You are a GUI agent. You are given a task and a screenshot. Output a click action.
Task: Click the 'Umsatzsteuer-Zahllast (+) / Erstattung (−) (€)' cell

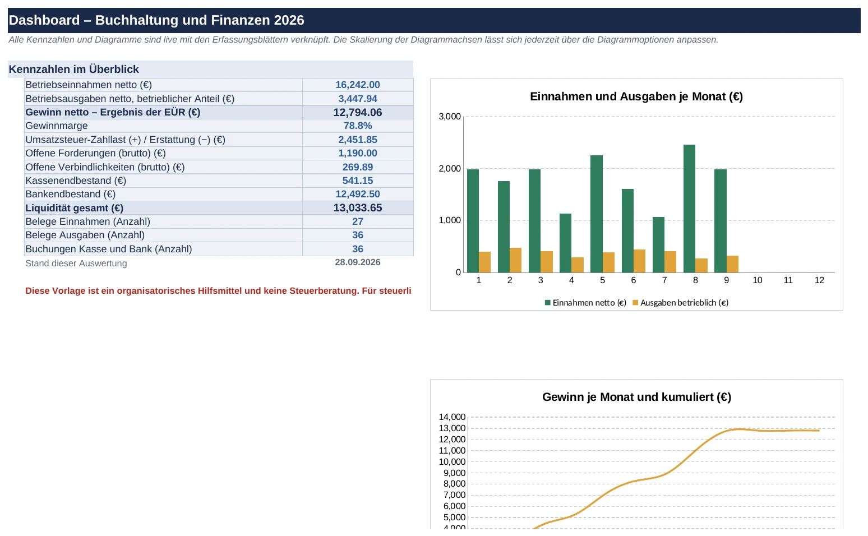(163, 140)
